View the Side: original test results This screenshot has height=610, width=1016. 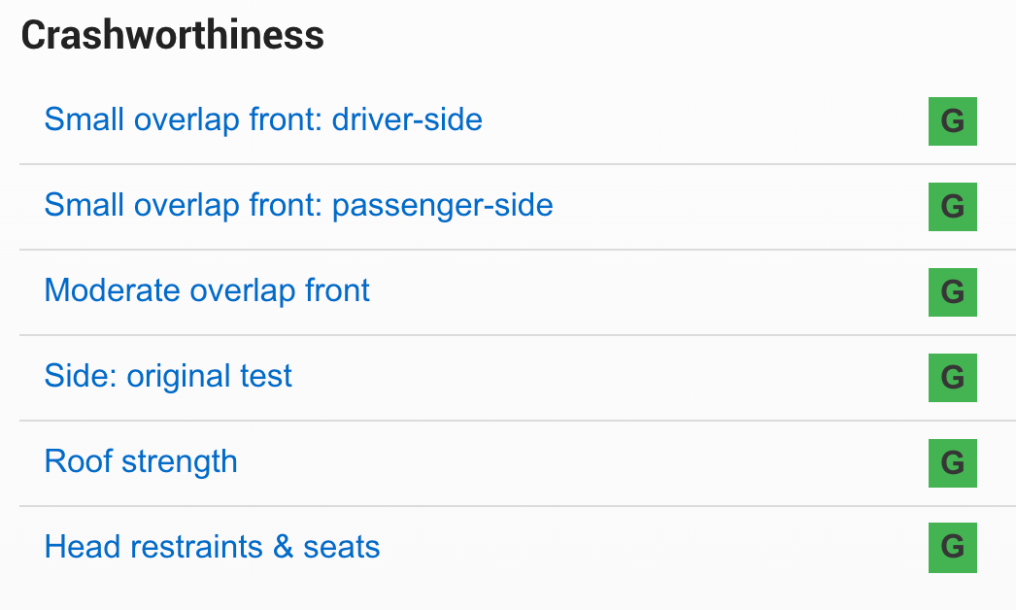point(168,376)
